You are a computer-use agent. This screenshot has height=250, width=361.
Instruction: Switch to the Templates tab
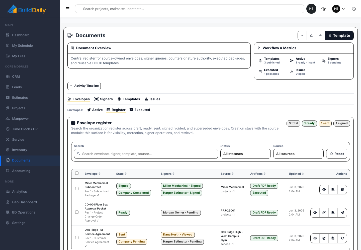pyautogui.click(x=129, y=99)
